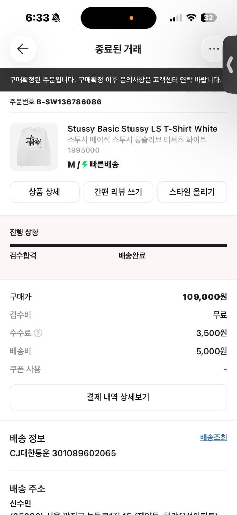Expand the 결제 내역 상세보기 section
Image resolution: width=237 pixels, height=515 pixels.
(x=118, y=397)
